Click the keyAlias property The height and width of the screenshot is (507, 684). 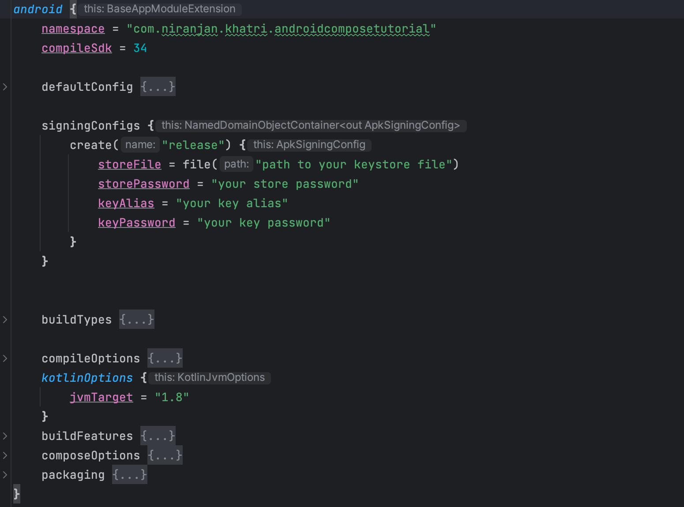126,203
